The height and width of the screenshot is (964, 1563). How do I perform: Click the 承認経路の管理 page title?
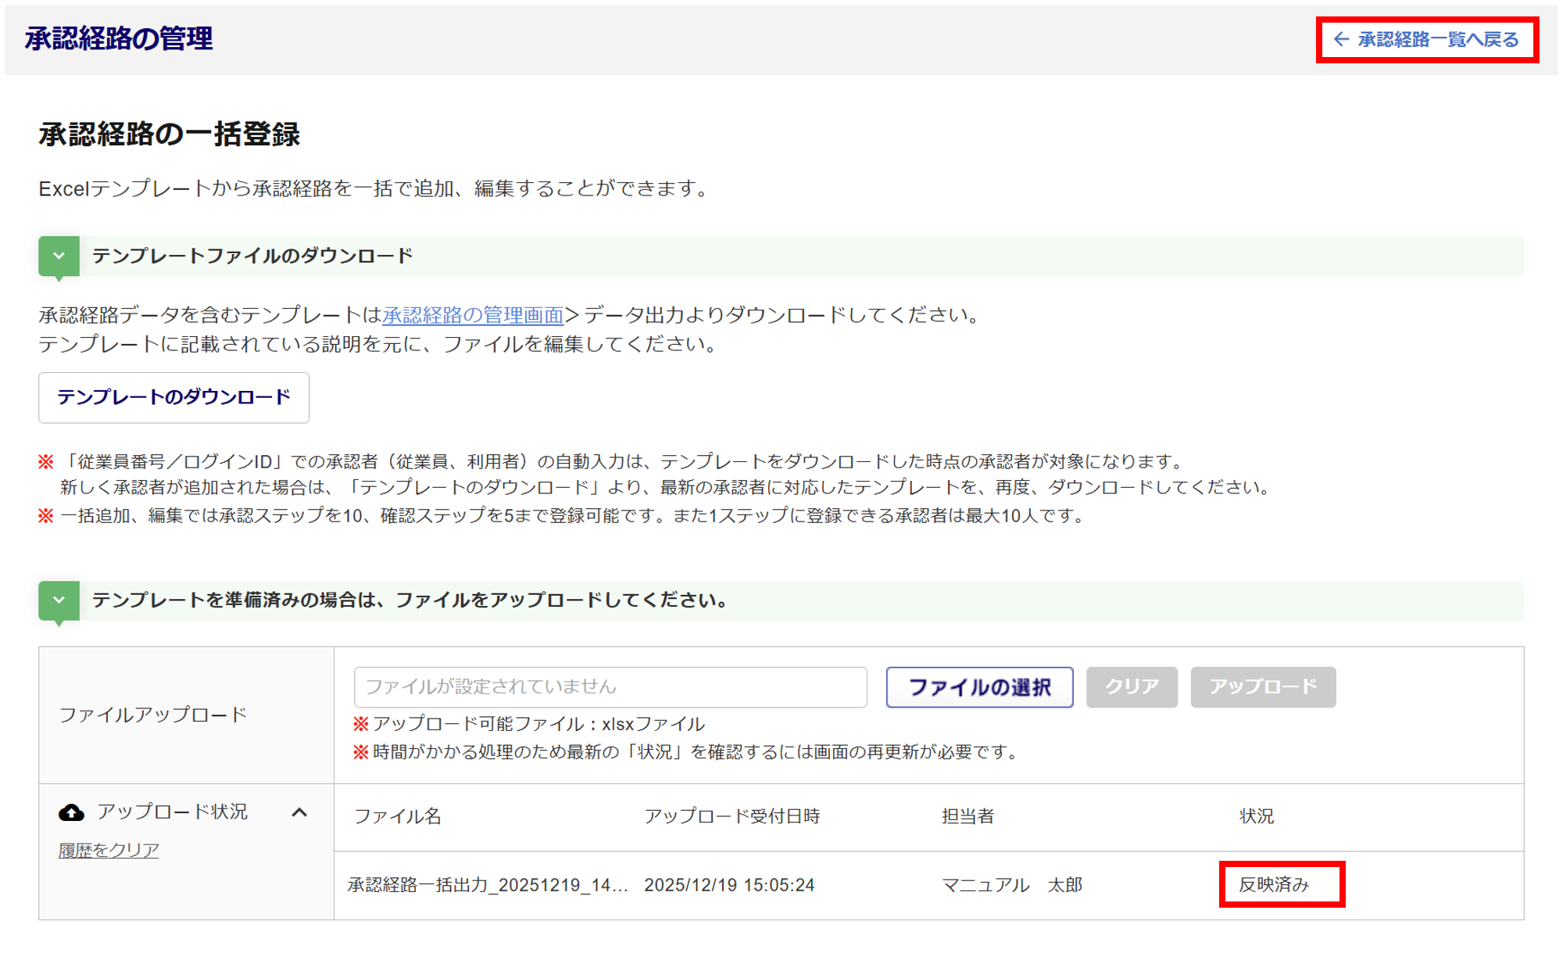pos(118,38)
